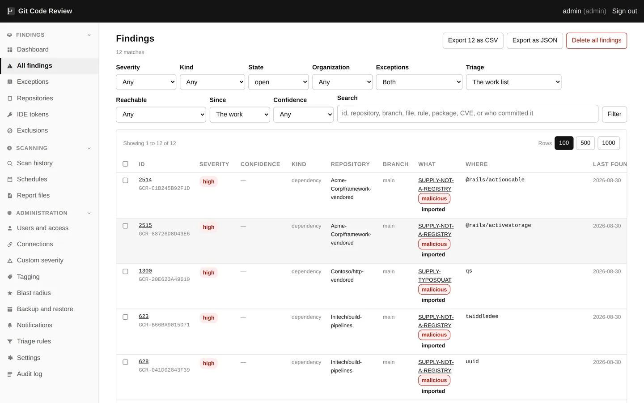Collapse the Scanning sidebar section
Viewport: 644px width, 403px height.
click(49, 148)
